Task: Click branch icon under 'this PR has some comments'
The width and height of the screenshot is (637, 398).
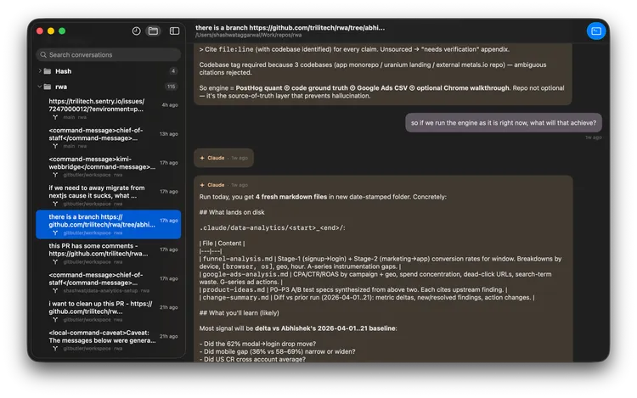Action: [x=55, y=262]
